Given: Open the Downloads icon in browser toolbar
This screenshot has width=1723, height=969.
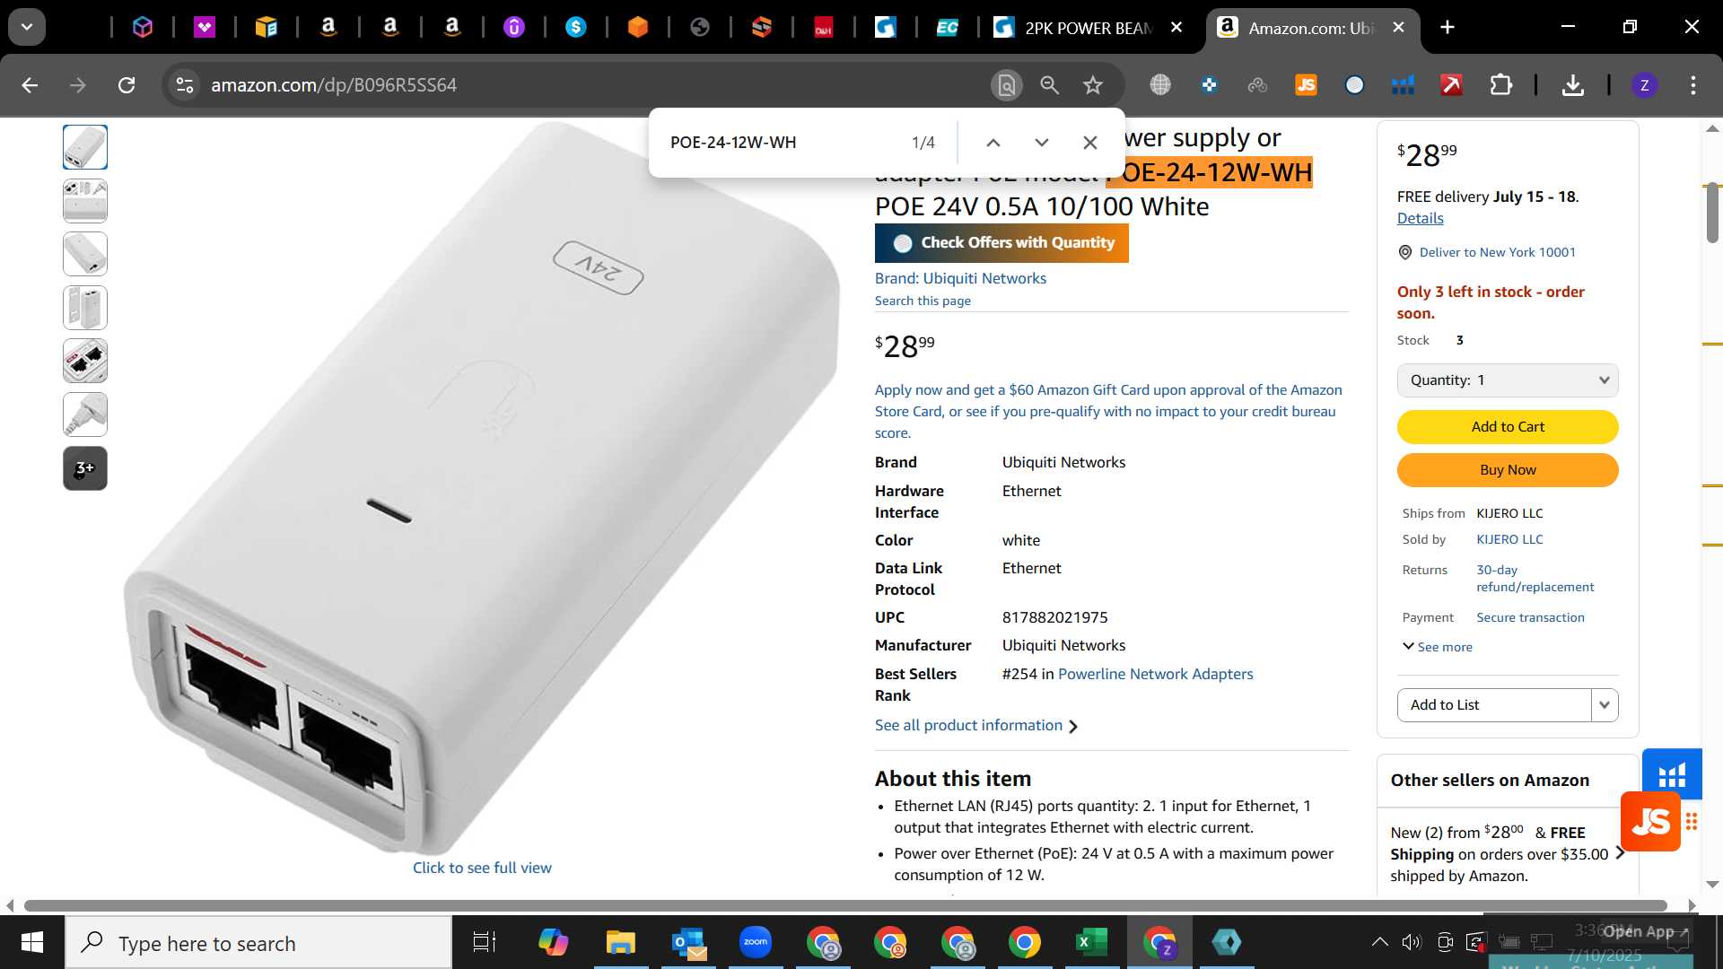Looking at the screenshot, I should pos(1572,85).
